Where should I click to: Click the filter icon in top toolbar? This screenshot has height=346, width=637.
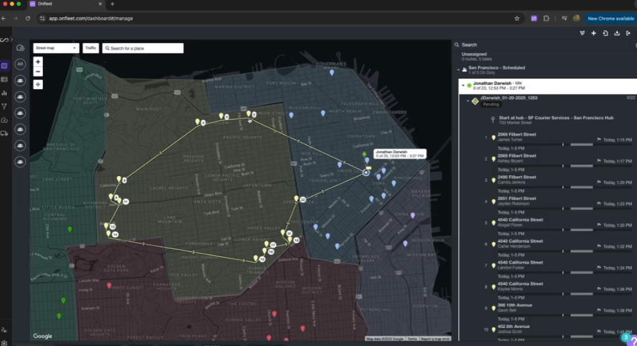click(582, 34)
